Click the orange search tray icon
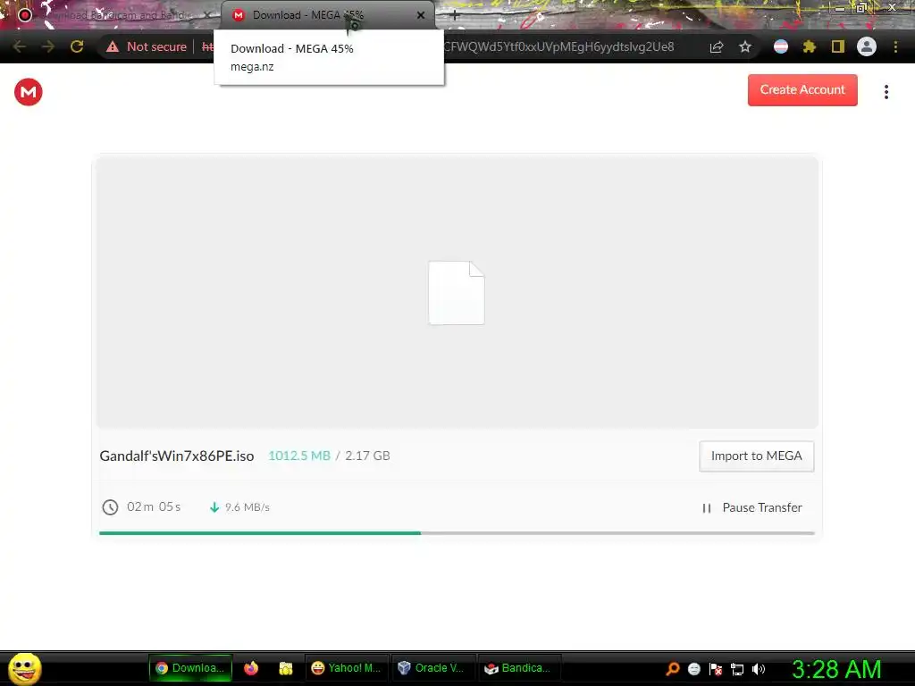The width and height of the screenshot is (915, 686). pyautogui.click(x=673, y=668)
